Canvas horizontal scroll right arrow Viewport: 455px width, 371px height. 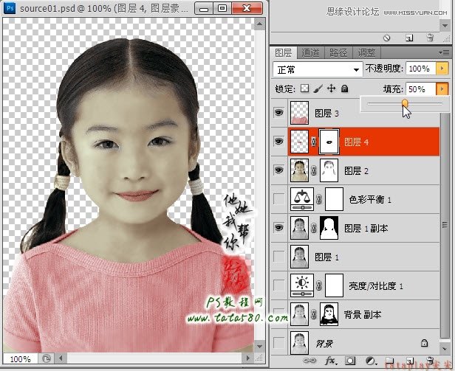(247, 358)
